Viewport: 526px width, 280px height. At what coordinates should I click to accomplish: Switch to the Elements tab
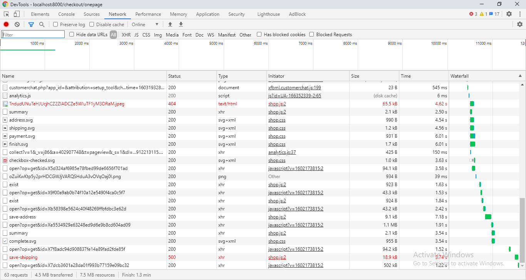point(40,14)
